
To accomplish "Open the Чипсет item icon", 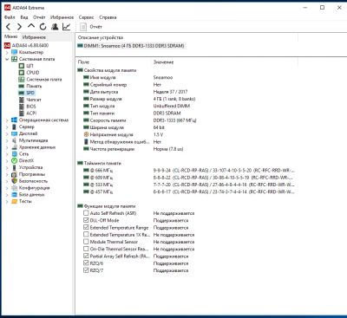I will 22,100.
